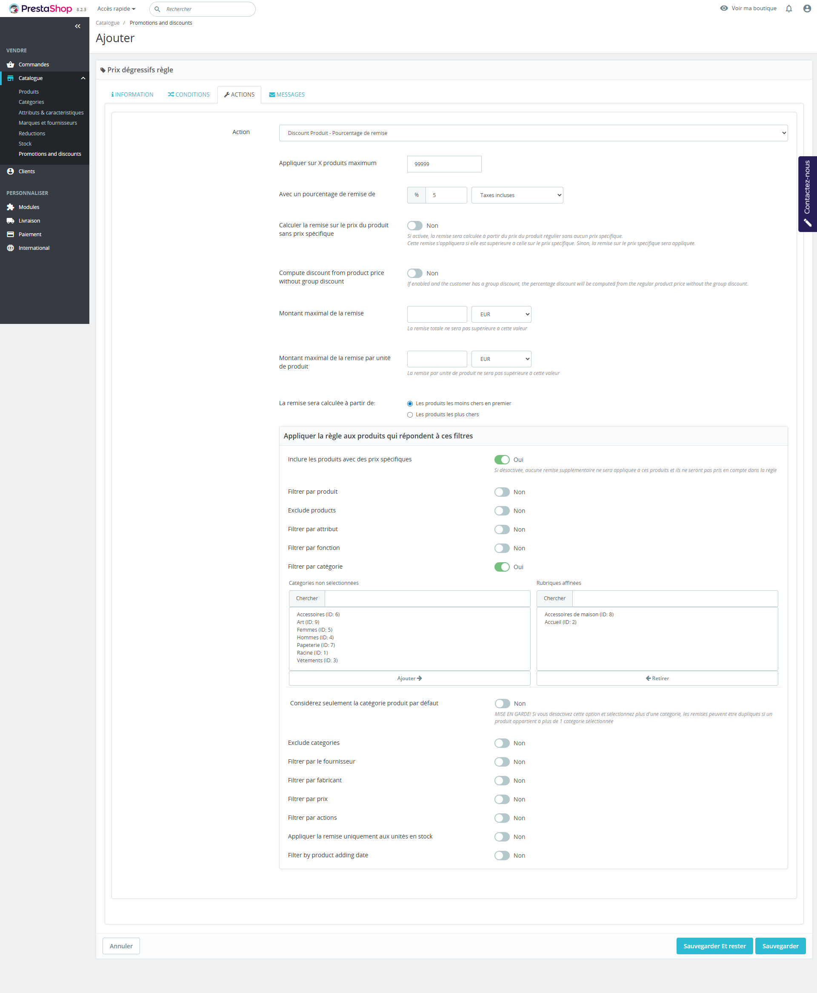Click the Modules puzzle icon

(x=10, y=207)
